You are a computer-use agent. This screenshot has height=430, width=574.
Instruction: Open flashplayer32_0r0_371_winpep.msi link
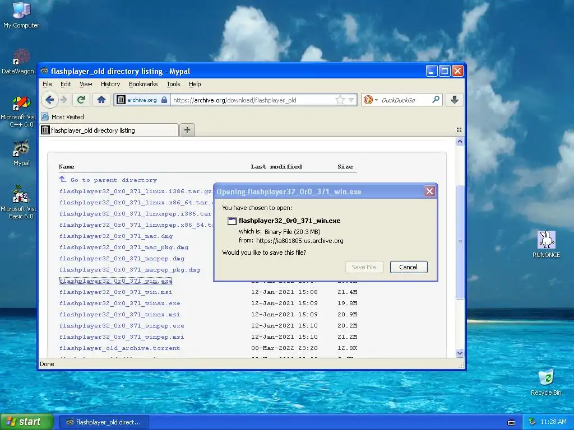click(122, 337)
